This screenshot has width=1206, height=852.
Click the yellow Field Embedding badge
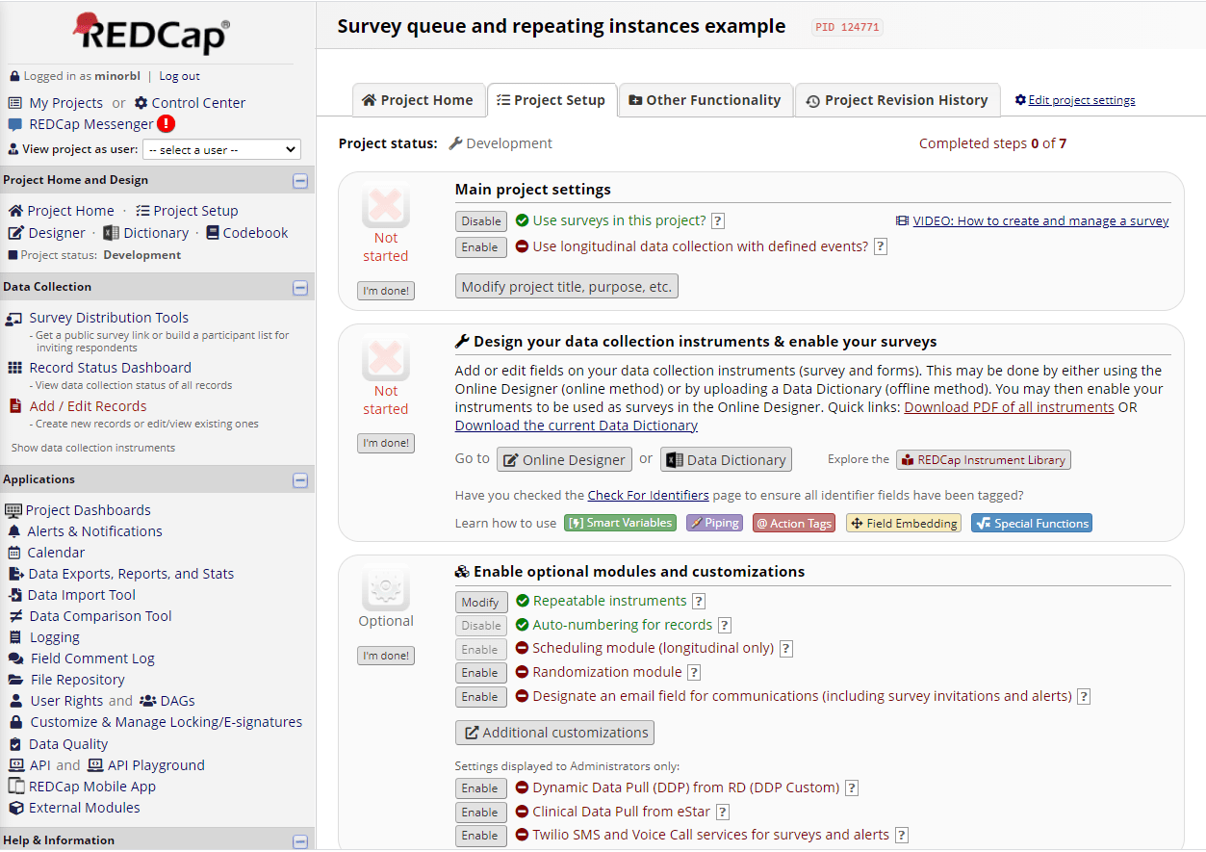click(x=904, y=524)
